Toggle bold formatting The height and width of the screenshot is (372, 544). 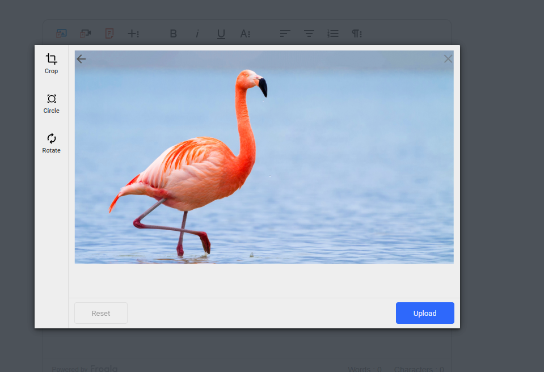173,33
